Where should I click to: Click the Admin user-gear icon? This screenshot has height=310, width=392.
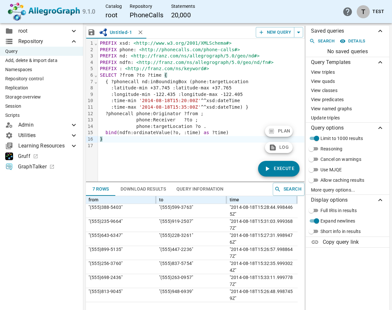(x=9, y=125)
